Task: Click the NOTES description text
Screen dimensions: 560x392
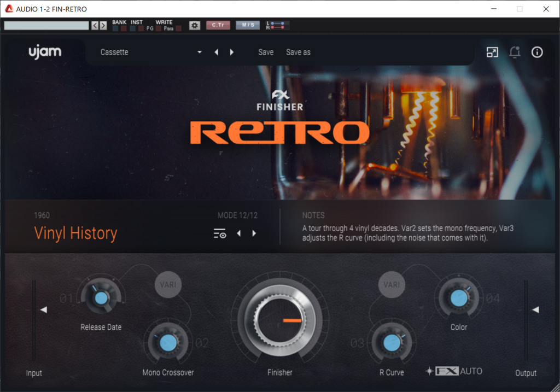Action: click(408, 233)
